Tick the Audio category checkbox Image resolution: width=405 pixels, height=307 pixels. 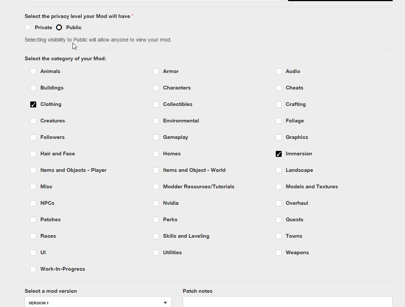click(x=279, y=72)
